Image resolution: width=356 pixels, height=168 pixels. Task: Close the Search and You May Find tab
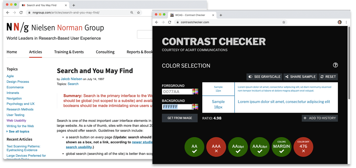pos(66,5)
